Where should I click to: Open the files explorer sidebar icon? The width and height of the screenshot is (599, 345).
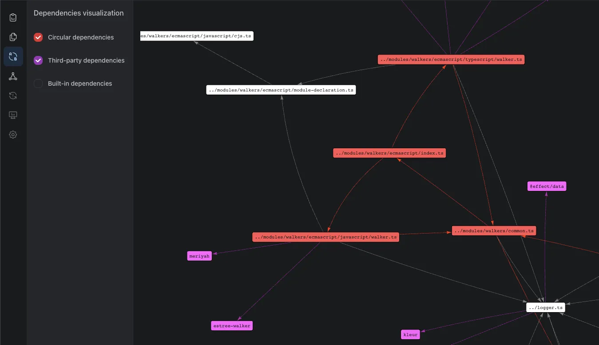coord(13,37)
